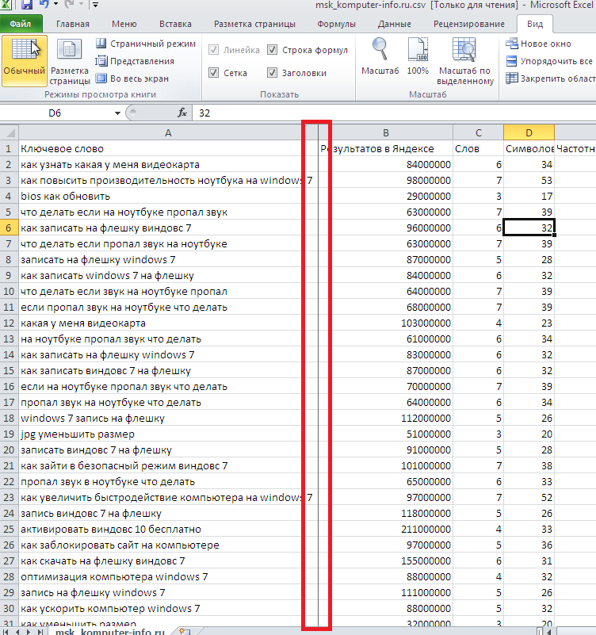Click cell with value 29000000
The width and height of the screenshot is (596, 635).
click(x=386, y=197)
